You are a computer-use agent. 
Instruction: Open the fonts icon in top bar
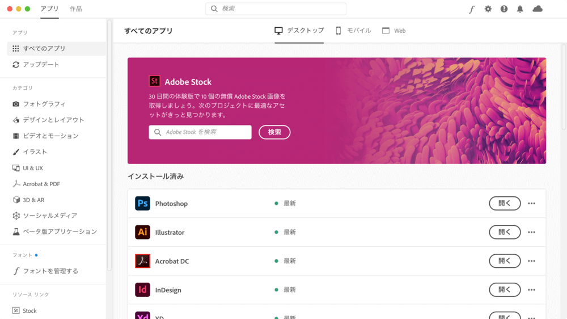coord(472,9)
